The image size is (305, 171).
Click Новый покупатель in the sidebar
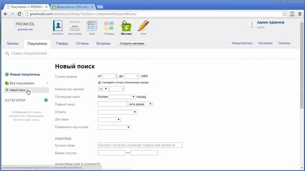tap(25, 75)
